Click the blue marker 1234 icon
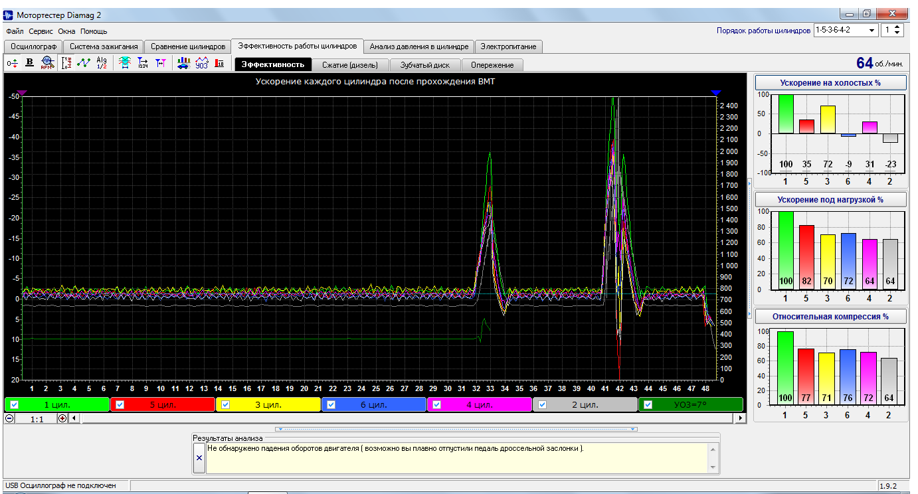 click(x=142, y=63)
